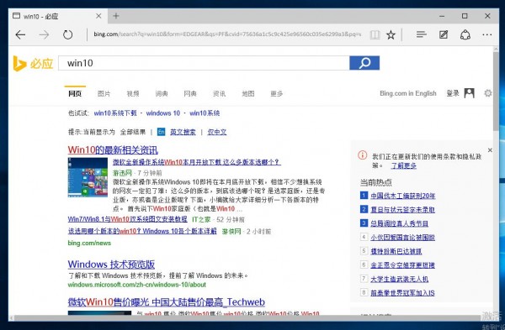
Task: Close the win10 tab
Action: 98,16
